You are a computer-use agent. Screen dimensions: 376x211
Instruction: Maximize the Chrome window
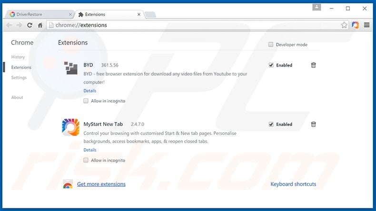coord(348,9)
